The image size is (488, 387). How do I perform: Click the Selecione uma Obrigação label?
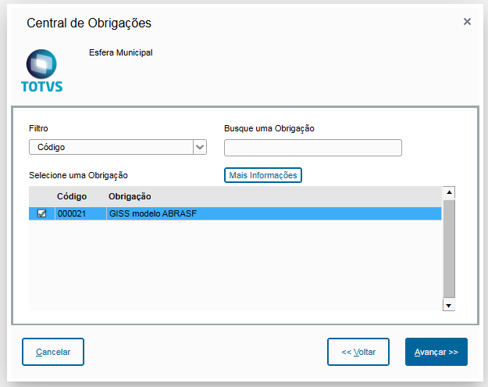pyautogui.click(x=78, y=175)
